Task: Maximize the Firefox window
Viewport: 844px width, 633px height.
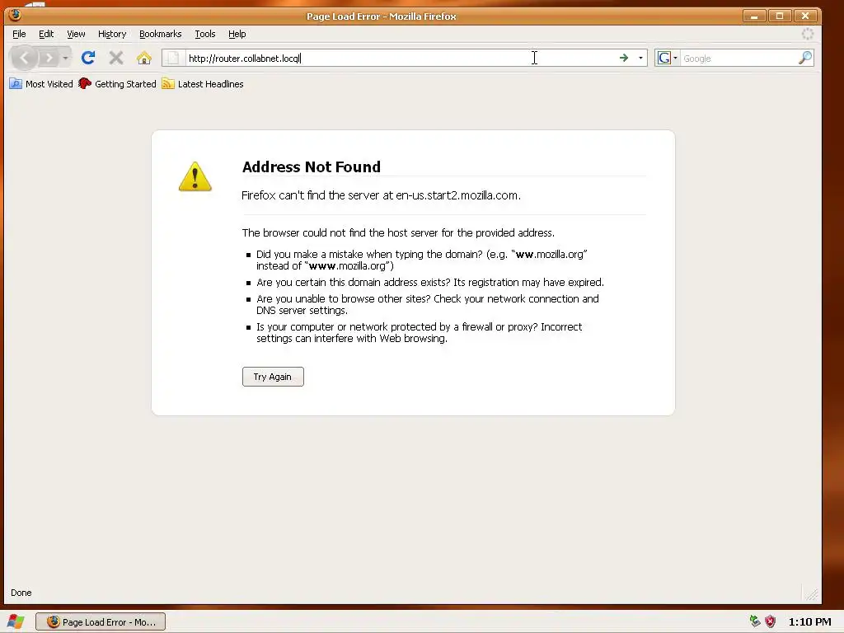Action: 780,16
